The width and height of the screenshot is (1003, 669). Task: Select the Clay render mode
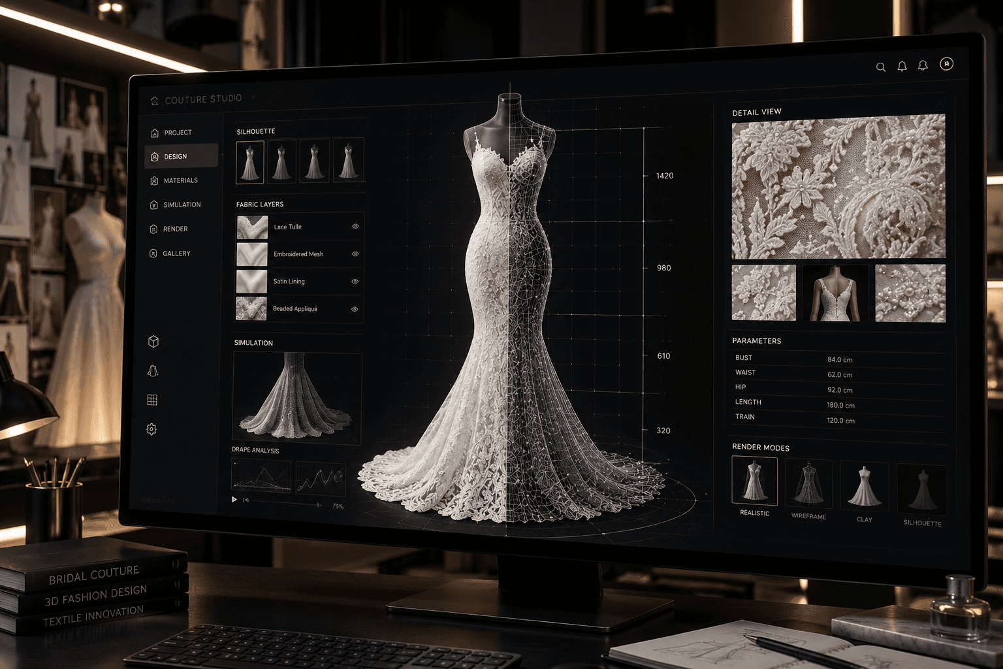(864, 487)
